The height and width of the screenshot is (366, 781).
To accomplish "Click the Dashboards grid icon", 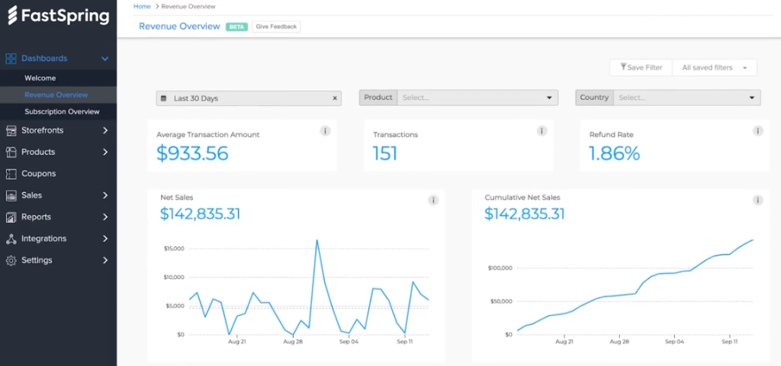I will point(11,59).
